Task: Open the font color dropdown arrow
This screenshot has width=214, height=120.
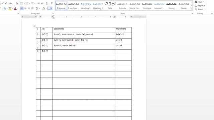Action: (x=18, y=8)
